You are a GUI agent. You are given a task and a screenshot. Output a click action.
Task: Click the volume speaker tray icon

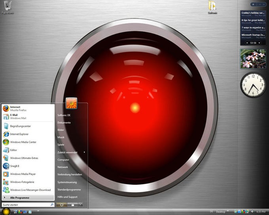click(x=252, y=212)
